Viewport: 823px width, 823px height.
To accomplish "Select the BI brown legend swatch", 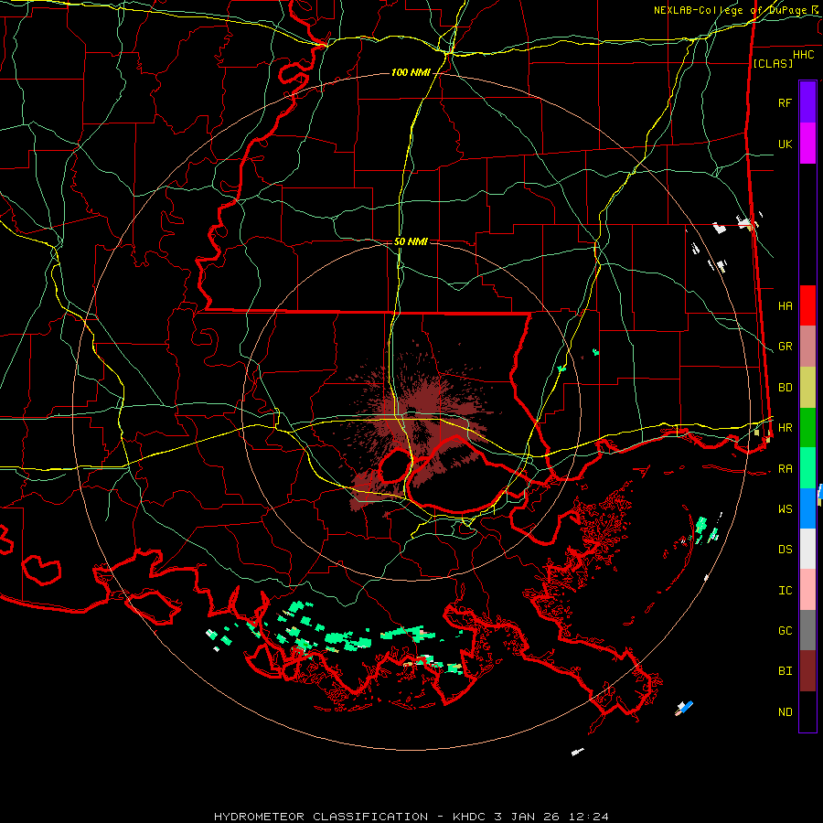I will click(807, 671).
